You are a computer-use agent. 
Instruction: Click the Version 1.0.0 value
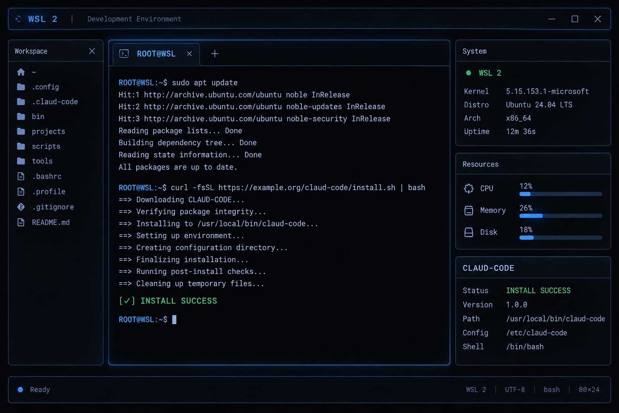pyautogui.click(x=517, y=305)
